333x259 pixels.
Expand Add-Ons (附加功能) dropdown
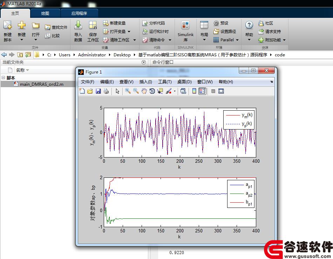point(284,40)
